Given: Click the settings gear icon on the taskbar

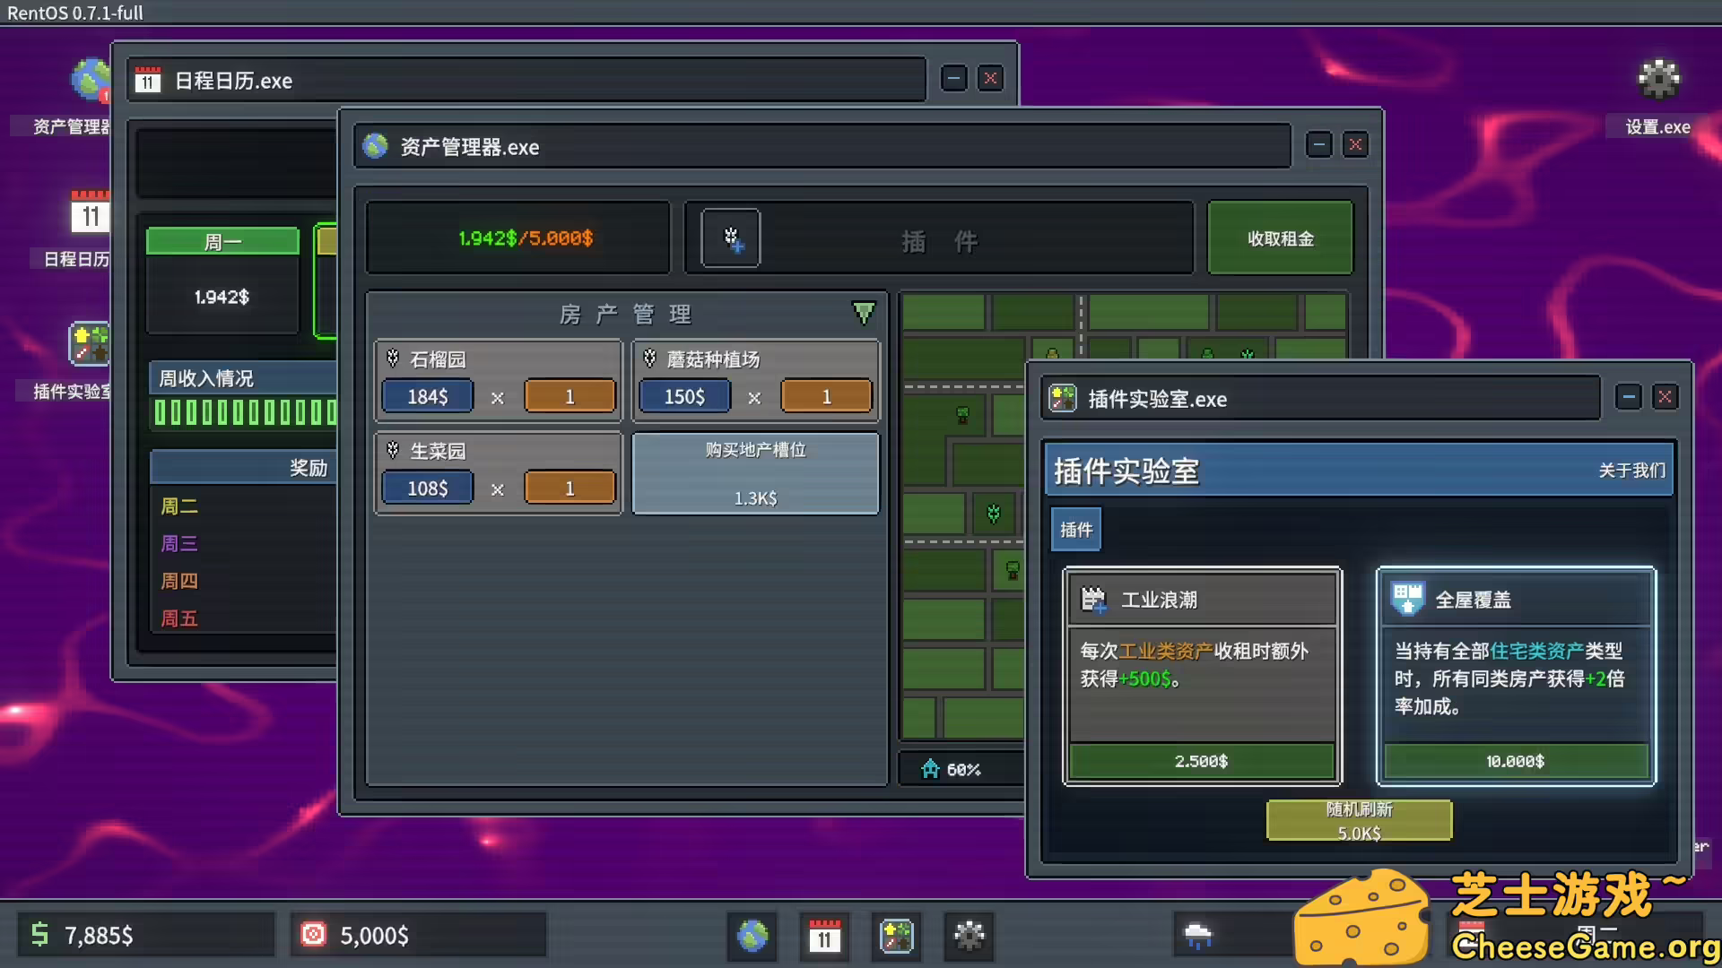Looking at the screenshot, I should (970, 936).
